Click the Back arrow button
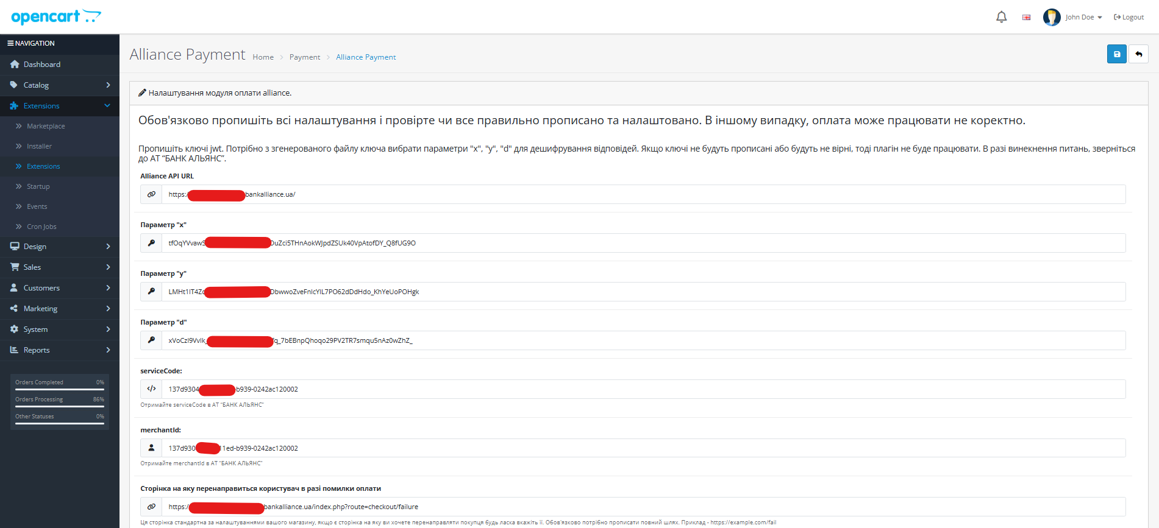The width and height of the screenshot is (1159, 528). coord(1138,54)
